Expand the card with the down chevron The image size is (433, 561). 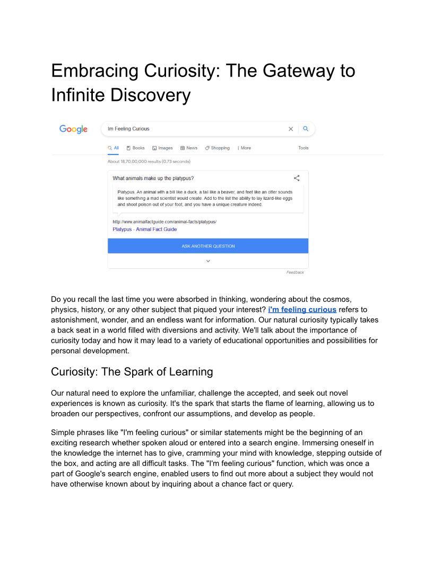pyautogui.click(x=208, y=261)
